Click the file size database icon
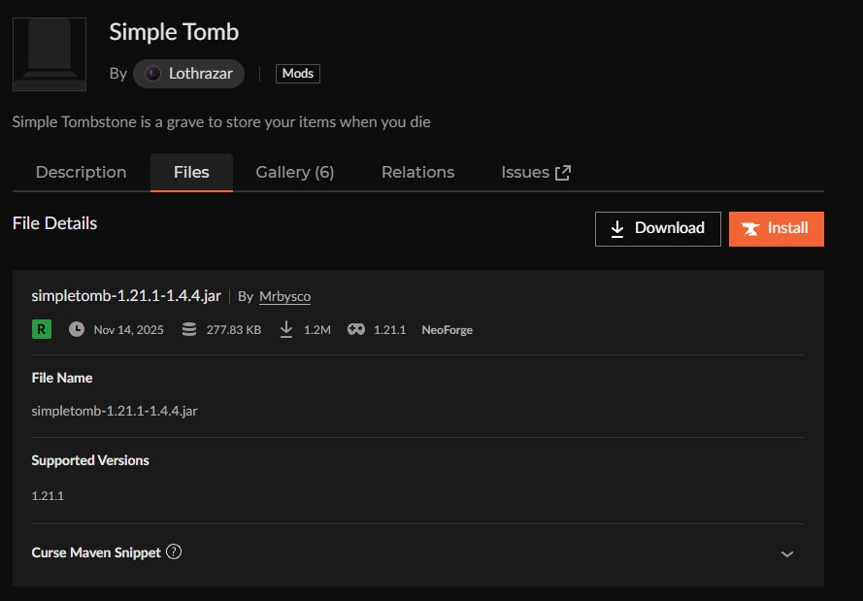This screenshot has width=863, height=601. tap(187, 329)
